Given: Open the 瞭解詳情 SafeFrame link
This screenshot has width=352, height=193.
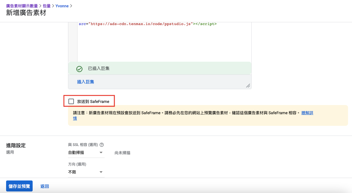Looking at the screenshot, I should [307, 113].
